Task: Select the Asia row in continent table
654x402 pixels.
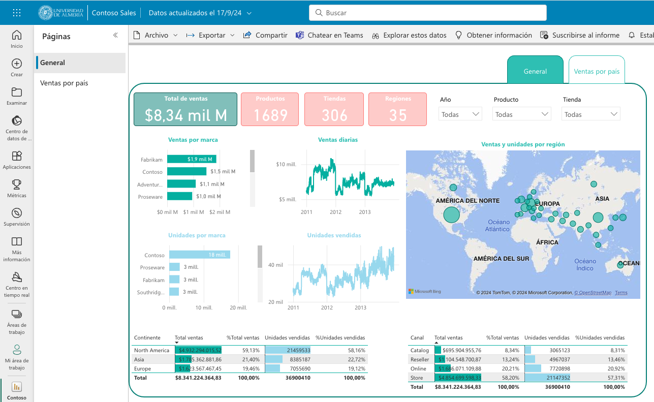Action: (250, 359)
